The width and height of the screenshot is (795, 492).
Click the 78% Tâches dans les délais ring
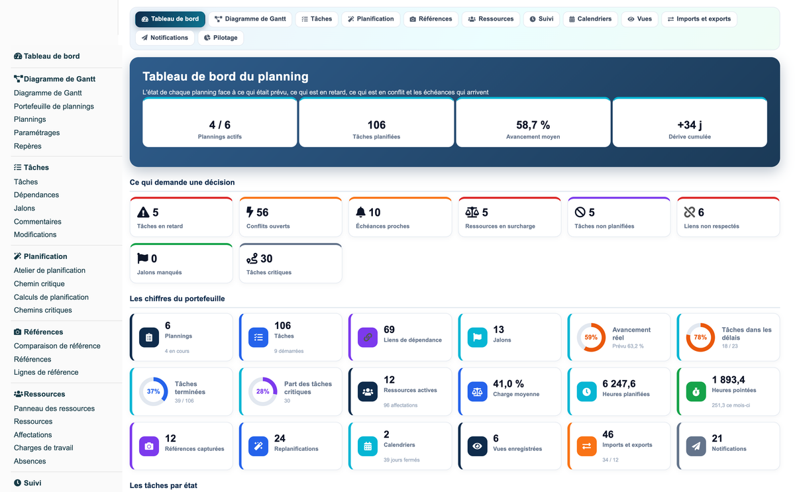(x=700, y=337)
